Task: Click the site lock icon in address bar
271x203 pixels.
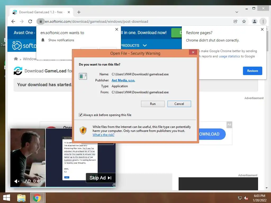Action: pyautogui.click(x=40, y=21)
